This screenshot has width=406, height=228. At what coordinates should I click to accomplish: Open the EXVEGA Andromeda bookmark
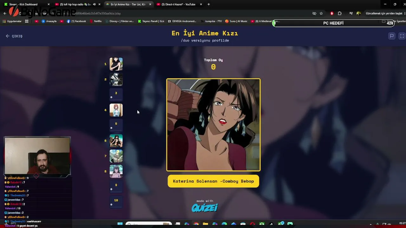click(182, 21)
